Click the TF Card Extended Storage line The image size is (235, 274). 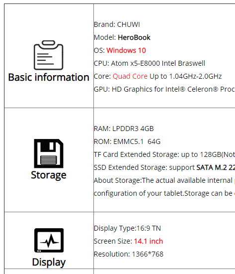pyautogui.click(x=164, y=154)
